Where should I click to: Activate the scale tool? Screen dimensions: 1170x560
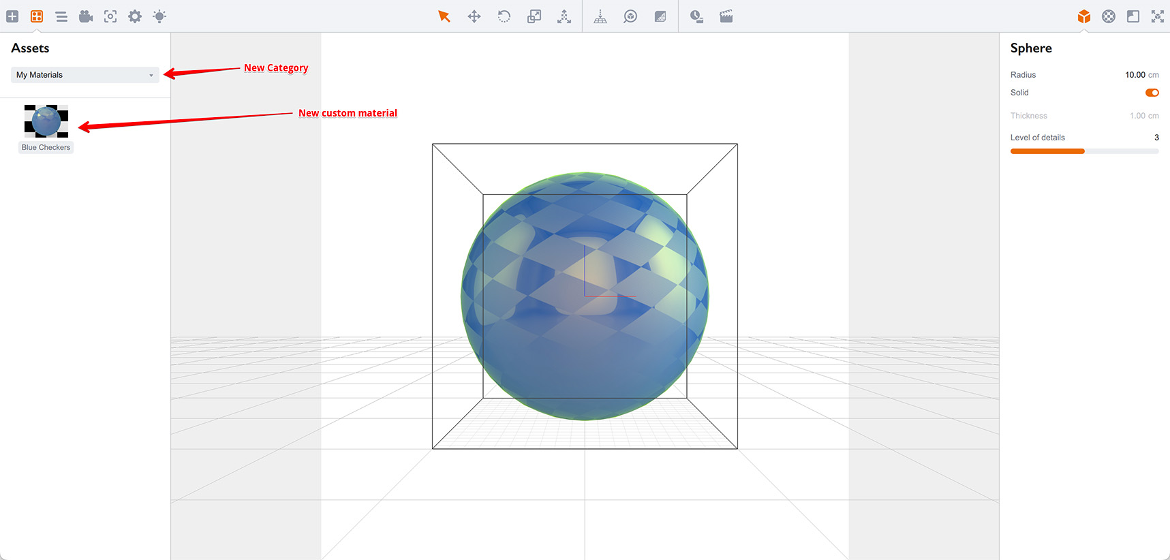click(534, 16)
